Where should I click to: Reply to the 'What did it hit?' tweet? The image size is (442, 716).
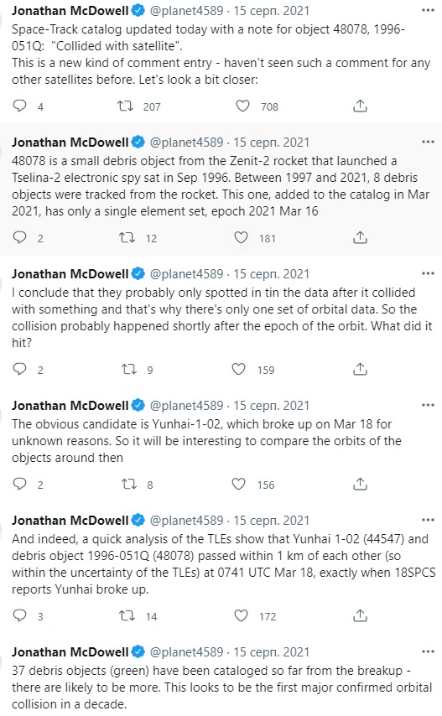click(19, 369)
